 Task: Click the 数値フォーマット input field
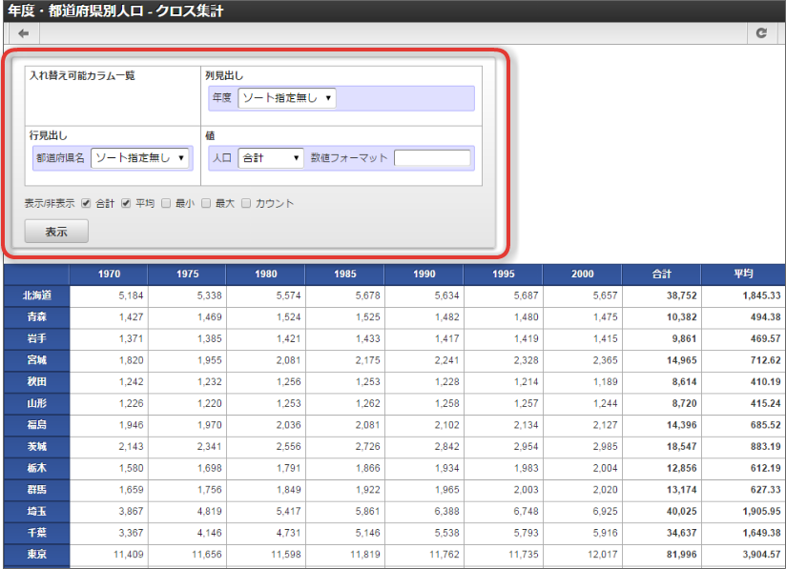tap(432, 157)
